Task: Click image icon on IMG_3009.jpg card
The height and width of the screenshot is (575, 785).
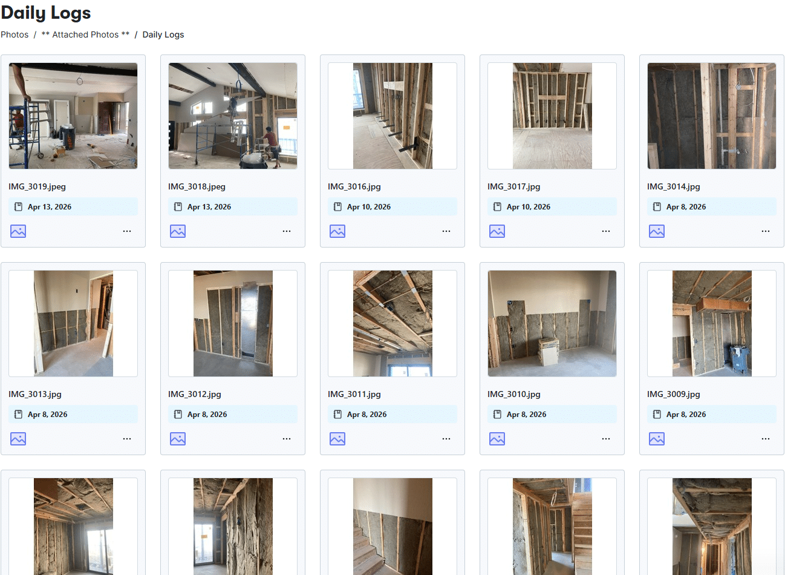Action: 657,439
